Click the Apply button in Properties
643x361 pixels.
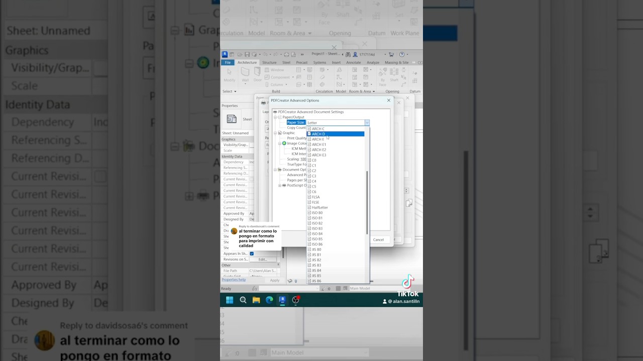click(x=274, y=280)
